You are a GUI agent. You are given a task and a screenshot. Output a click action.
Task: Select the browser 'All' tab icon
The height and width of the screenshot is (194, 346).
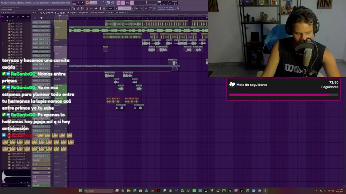[3, 17]
